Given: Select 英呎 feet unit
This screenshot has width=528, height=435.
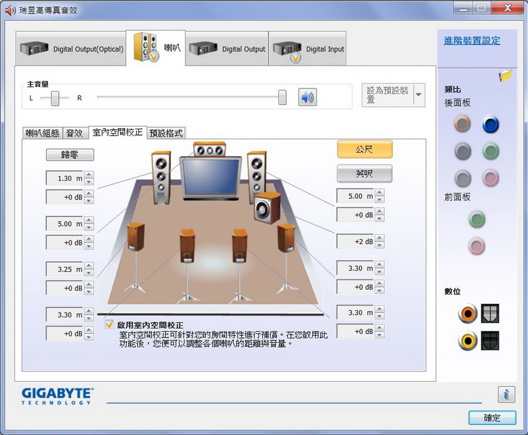Looking at the screenshot, I should click(x=365, y=173).
